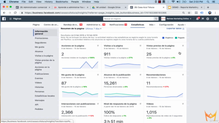219x123 pixels.
Task: Click the Alcance de la publicación chart
Action: click(123, 95)
